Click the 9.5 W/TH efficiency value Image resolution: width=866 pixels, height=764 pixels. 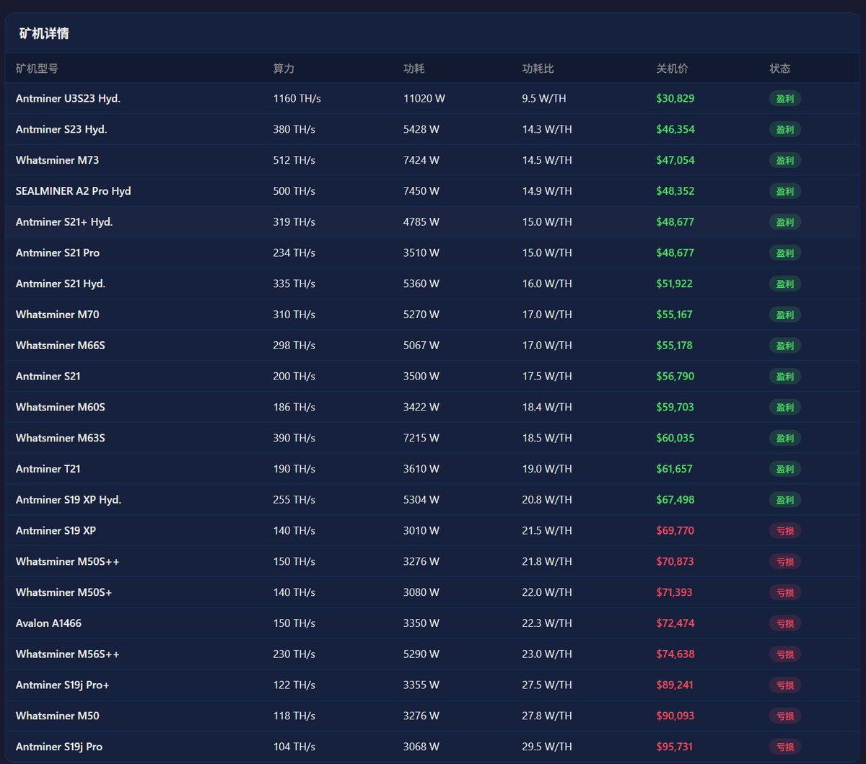coord(544,98)
